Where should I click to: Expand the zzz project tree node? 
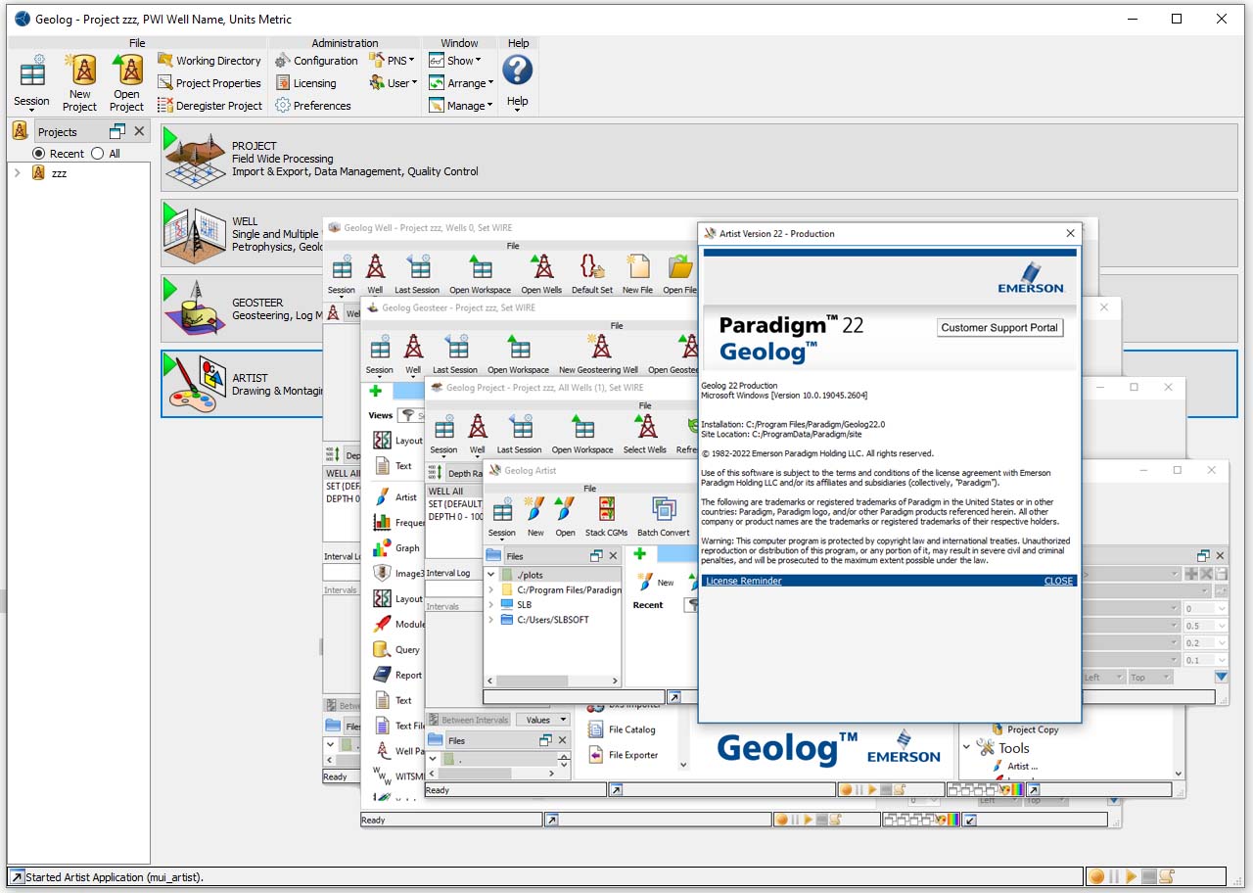pos(18,173)
